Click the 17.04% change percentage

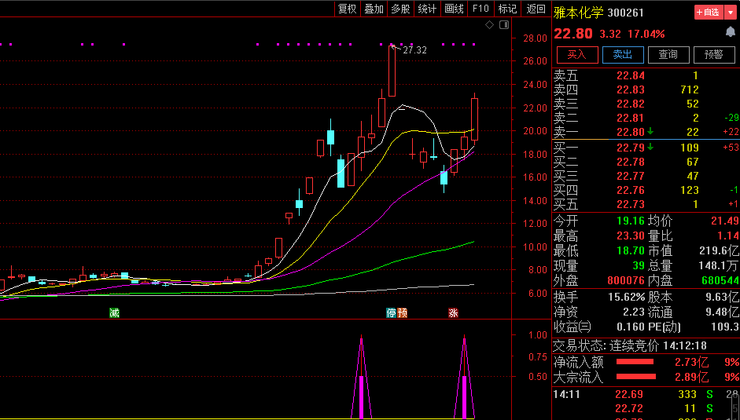pyautogui.click(x=646, y=34)
